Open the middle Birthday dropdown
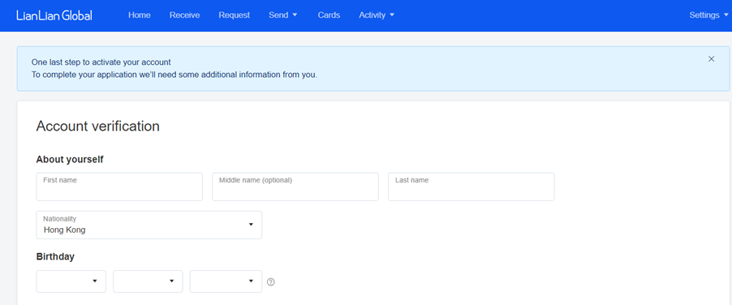The height and width of the screenshot is (305, 732). (148, 281)
